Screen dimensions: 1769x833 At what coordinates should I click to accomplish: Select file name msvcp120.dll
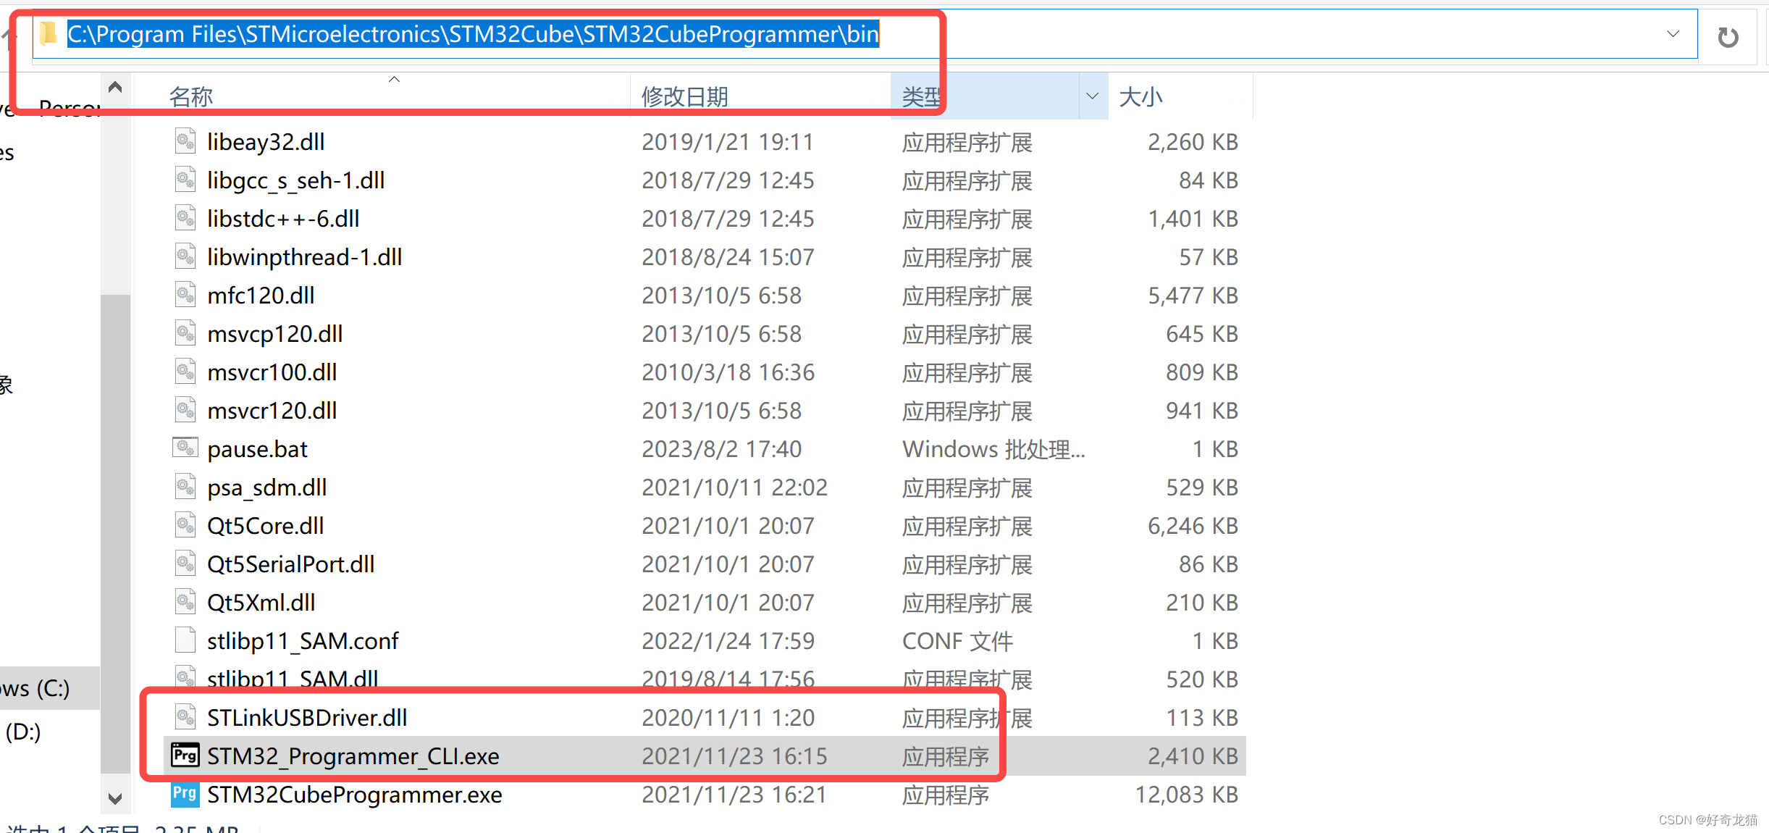[x=275, y=334]
